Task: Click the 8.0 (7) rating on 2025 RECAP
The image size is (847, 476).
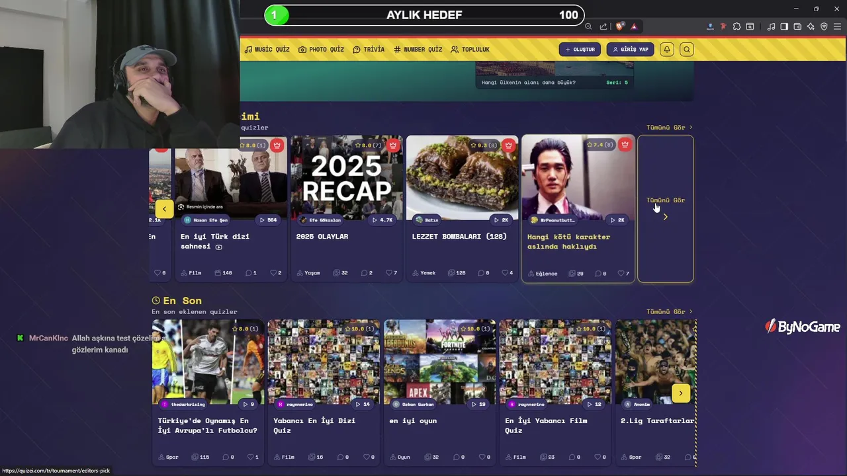Action: (368, 145)
